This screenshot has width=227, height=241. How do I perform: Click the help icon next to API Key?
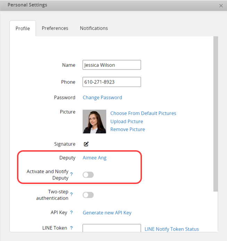(72, 212)
